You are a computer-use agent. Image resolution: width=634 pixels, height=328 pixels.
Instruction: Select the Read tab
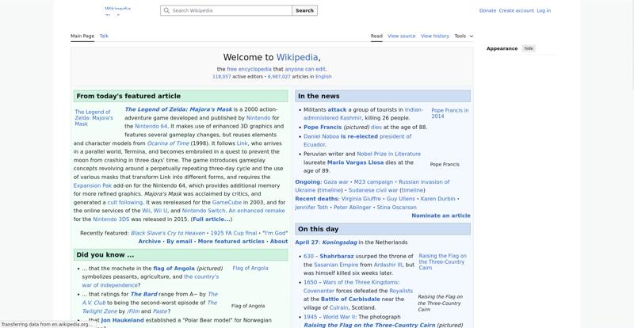(376, 36)
